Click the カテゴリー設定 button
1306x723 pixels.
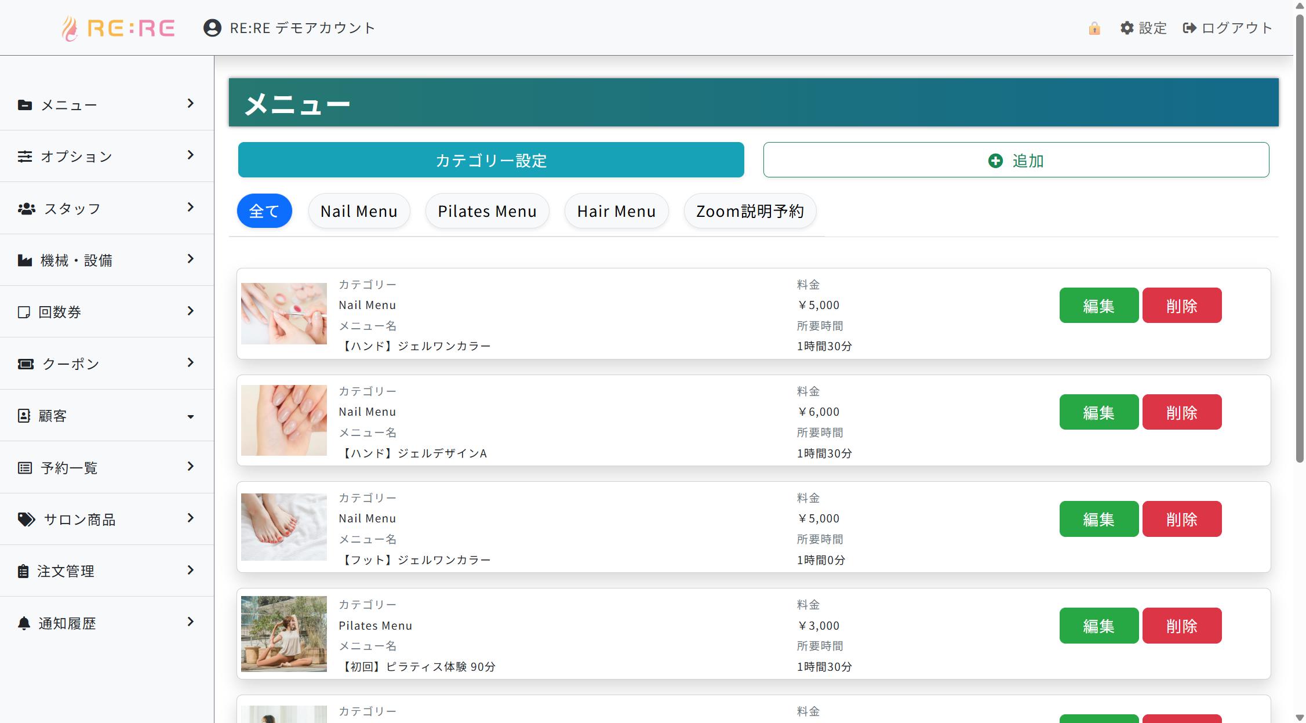490,160
